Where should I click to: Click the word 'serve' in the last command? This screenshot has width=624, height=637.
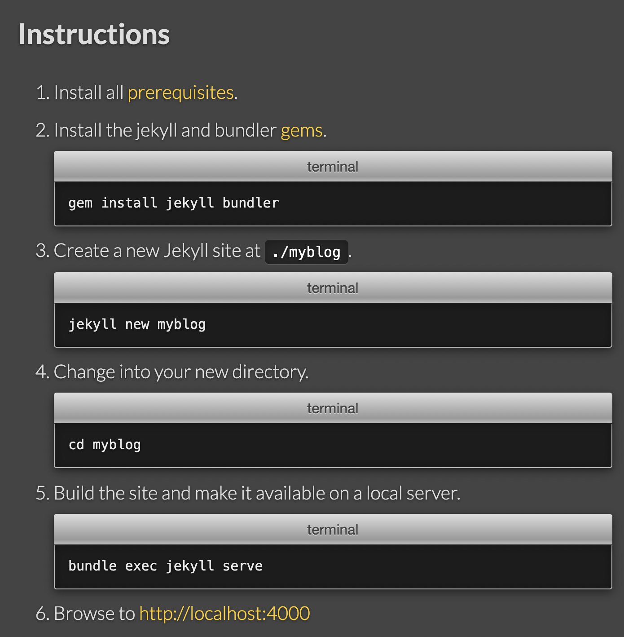tap(243, 566)
